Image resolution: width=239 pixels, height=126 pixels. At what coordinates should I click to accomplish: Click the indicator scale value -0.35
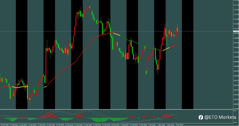coord(235,122)
